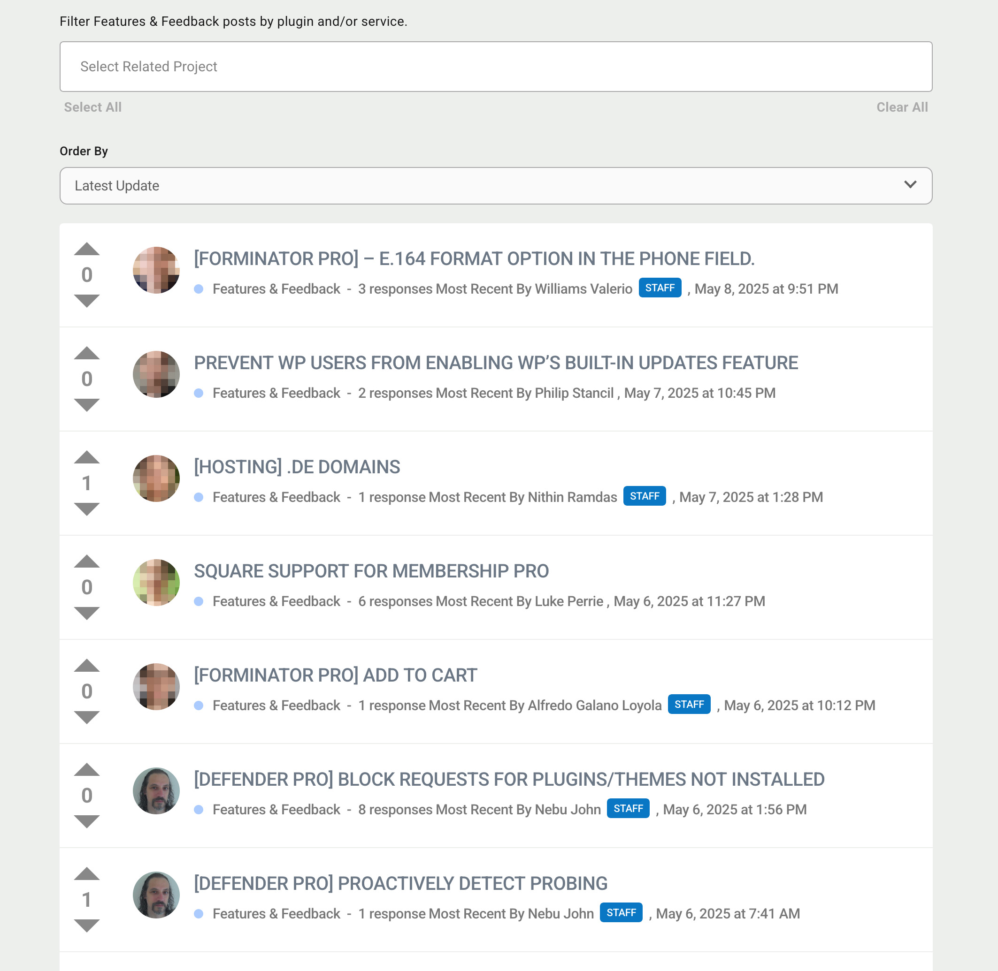The image size is (998, 971).
Task: Downvote Defender Pro Block Requests post
Action: tap(87, 821)
